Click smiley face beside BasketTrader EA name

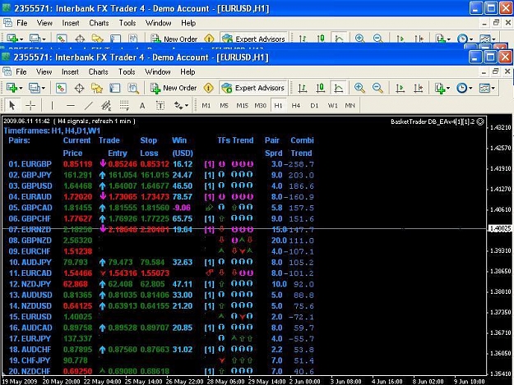tap(480, 121)
